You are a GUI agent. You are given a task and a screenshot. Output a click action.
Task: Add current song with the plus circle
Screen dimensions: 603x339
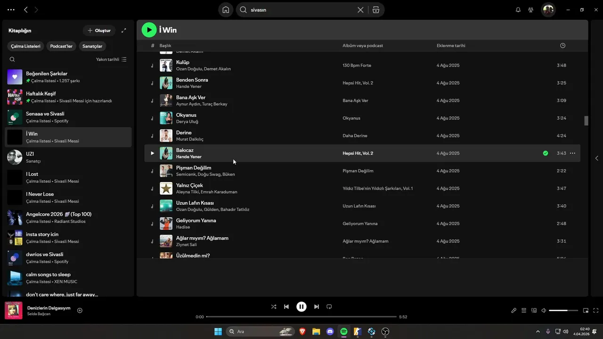(x=80, y=310)
